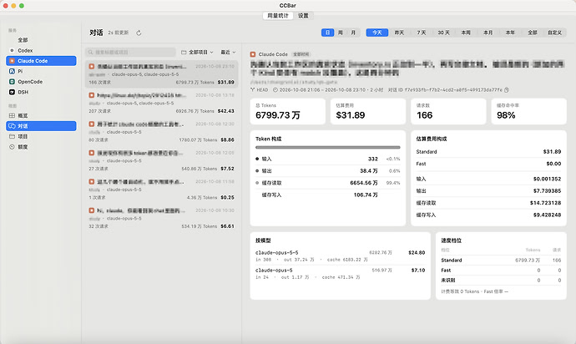Screen dimensions: 576x344
Task: Select the 30 天 time range
Action: point(443,33)
